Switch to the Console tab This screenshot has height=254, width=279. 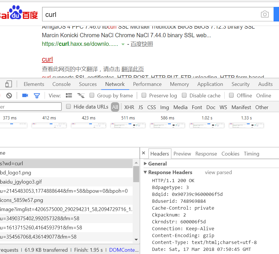(61, 84)
